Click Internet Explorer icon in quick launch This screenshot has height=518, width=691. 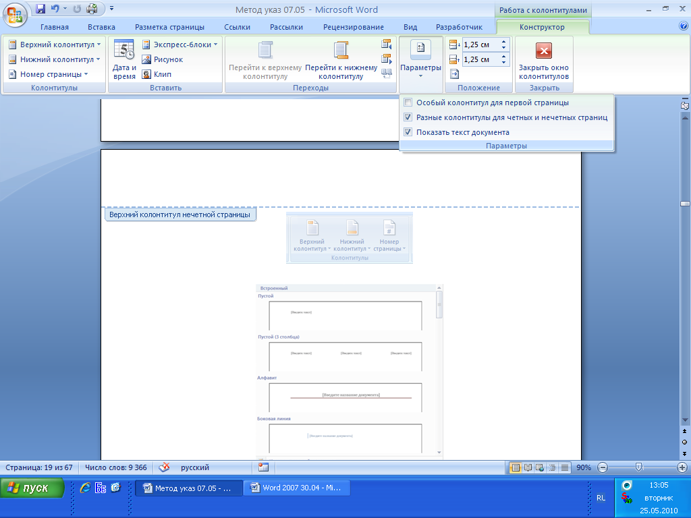pos(85,488)
